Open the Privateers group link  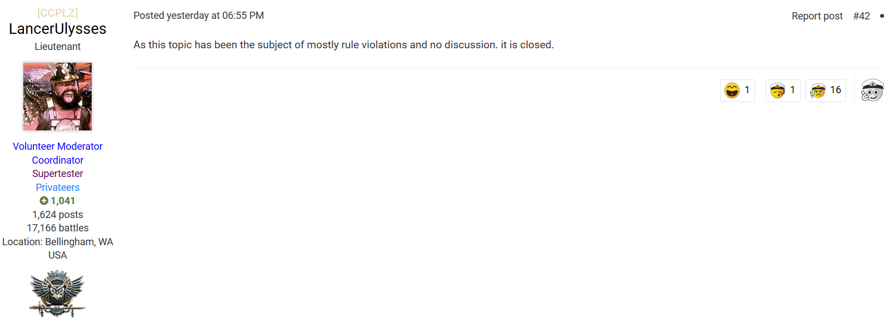(57, 188)
